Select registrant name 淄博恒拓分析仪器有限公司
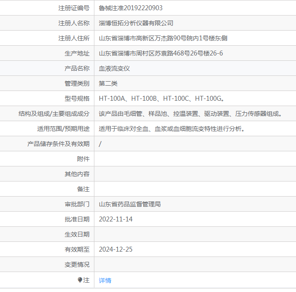The height and width of the screenshot is (292, 296). pyautogui.click(x=136, y=23)
